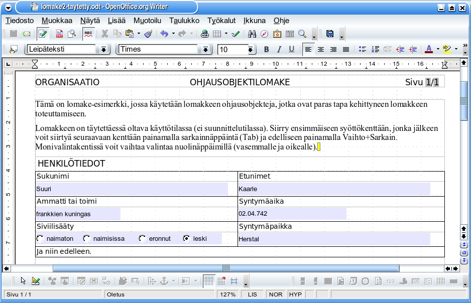
Task: Export directly as PDF
Action: [59, 34]
